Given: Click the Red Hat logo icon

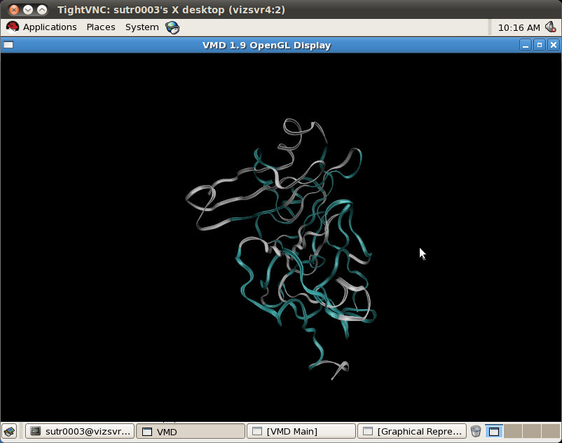Looking at the screenshot, I should pos(13,27).
